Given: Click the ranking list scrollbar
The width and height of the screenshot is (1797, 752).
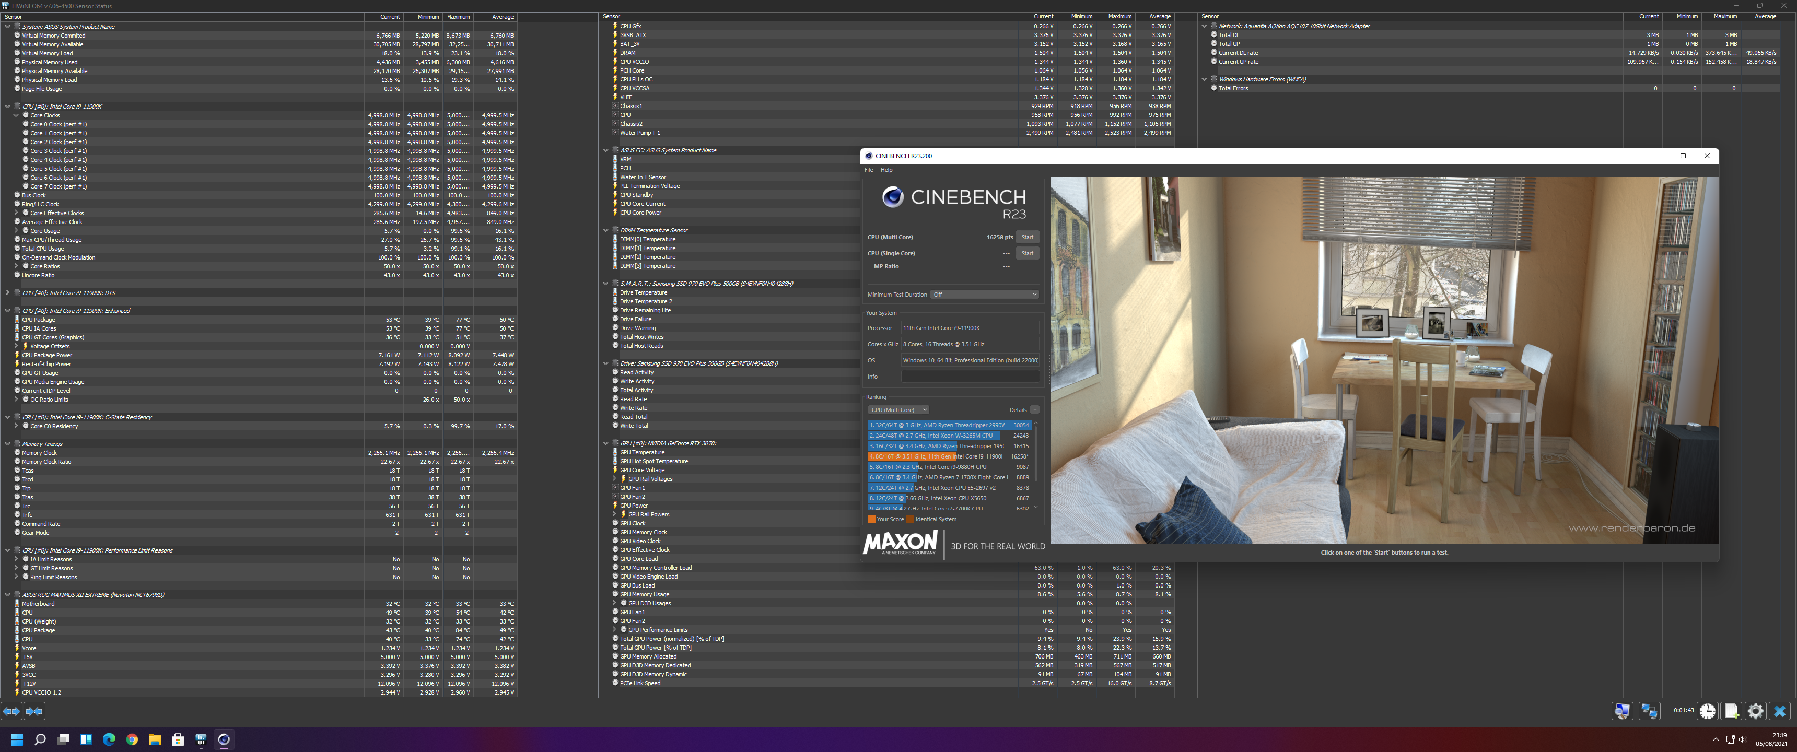Looking at the screenshot, I should (x=1036, y=453).
